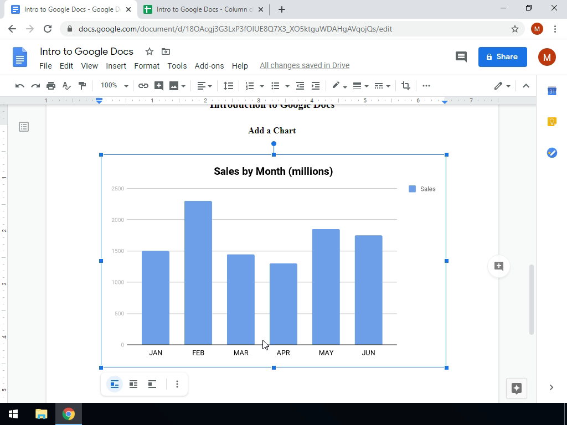Select the Paint format roller tool

tap(82, 86)
